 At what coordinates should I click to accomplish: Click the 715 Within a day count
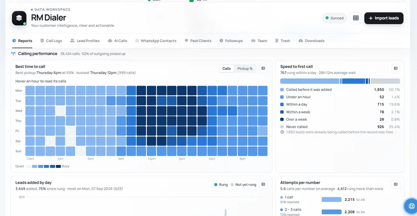point(381,104)
